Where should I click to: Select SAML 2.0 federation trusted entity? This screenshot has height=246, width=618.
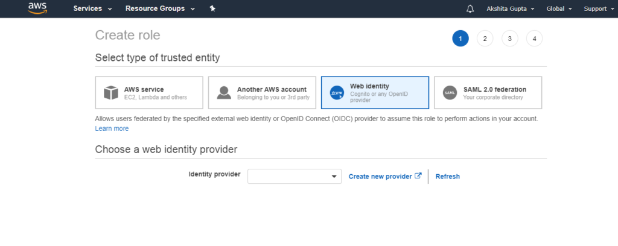coord(488,93)
